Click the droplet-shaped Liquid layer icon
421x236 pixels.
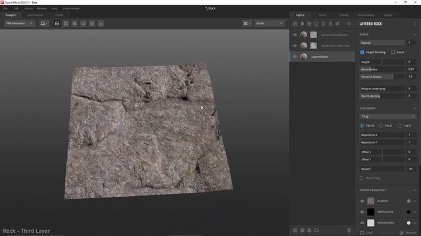pos(323,24)
